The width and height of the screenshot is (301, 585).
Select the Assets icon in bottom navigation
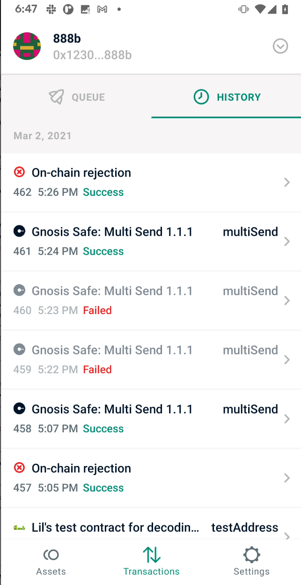51,555
